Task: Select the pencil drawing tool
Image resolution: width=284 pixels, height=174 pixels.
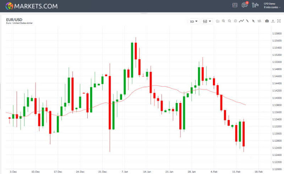Action: click(x=247, y=21)
